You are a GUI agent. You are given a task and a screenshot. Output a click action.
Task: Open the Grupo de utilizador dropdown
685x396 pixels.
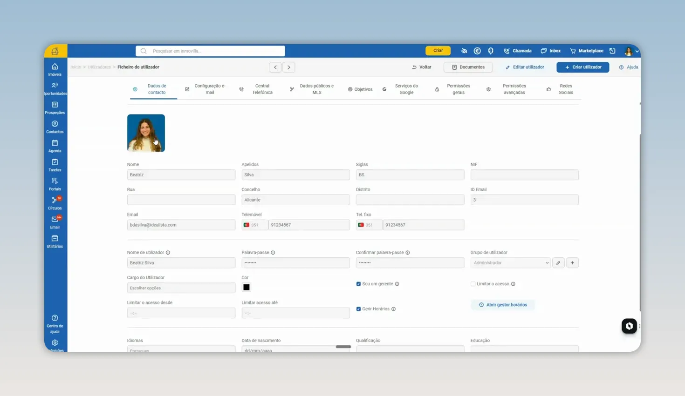point(510,263)
